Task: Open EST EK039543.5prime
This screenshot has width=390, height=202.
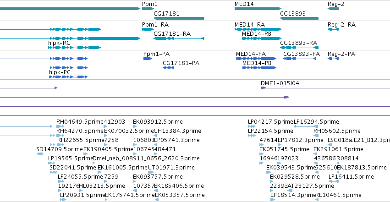Action: tap(291, 168)
